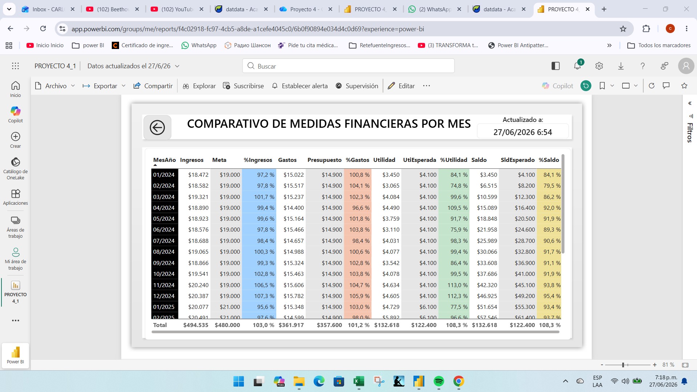
Task: Open Copilot from the left sidebar
Action: (15, 114)
